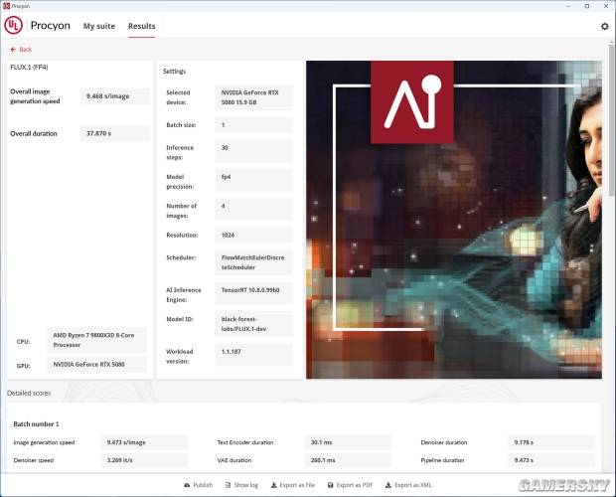Click the VAE duration value

[348, 460]
